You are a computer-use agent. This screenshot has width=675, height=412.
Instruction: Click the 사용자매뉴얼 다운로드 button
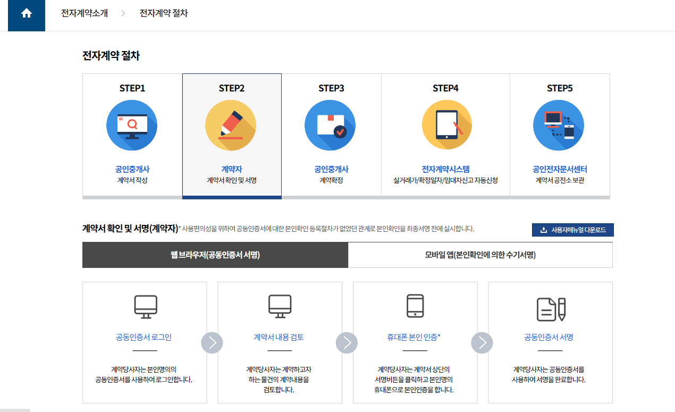coord(573,230)
